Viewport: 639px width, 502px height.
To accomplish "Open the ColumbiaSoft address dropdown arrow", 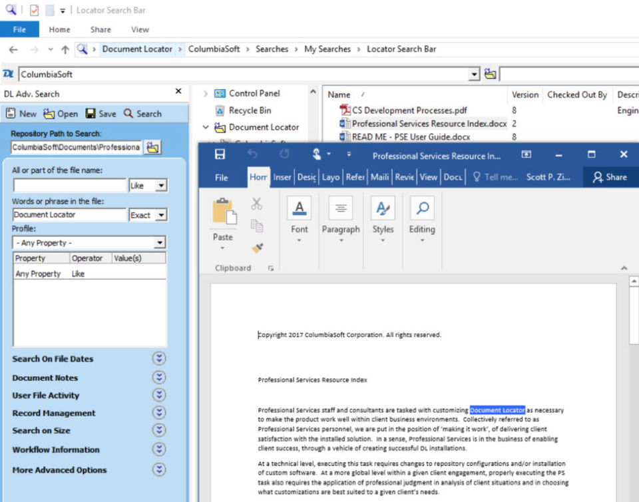I will tap(474, 74).
